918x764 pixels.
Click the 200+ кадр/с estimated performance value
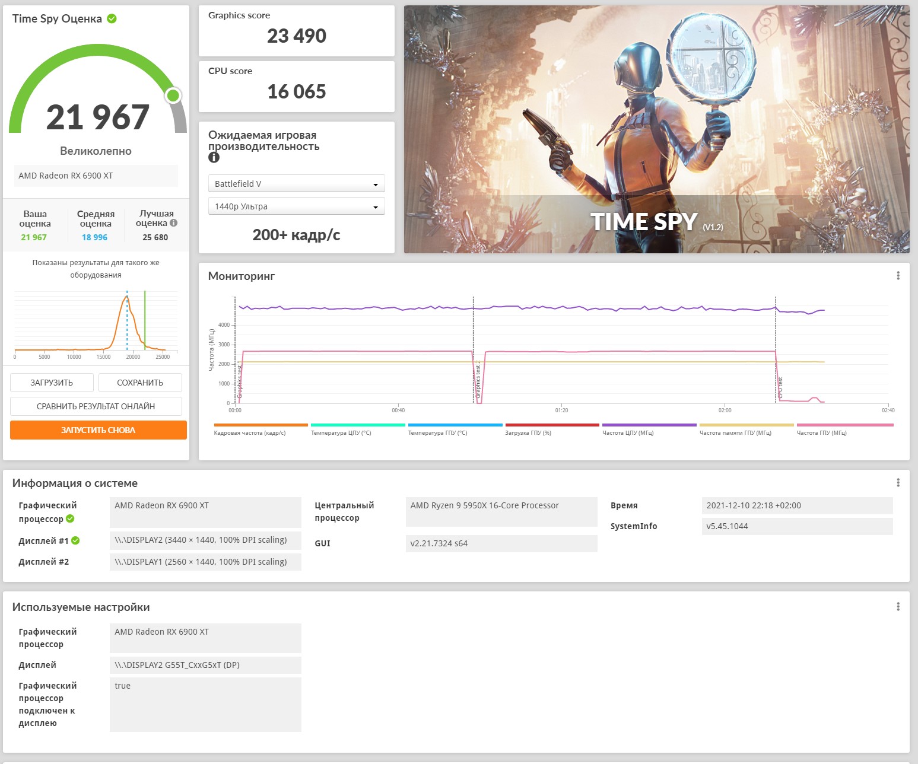click(x=296, y=235)
